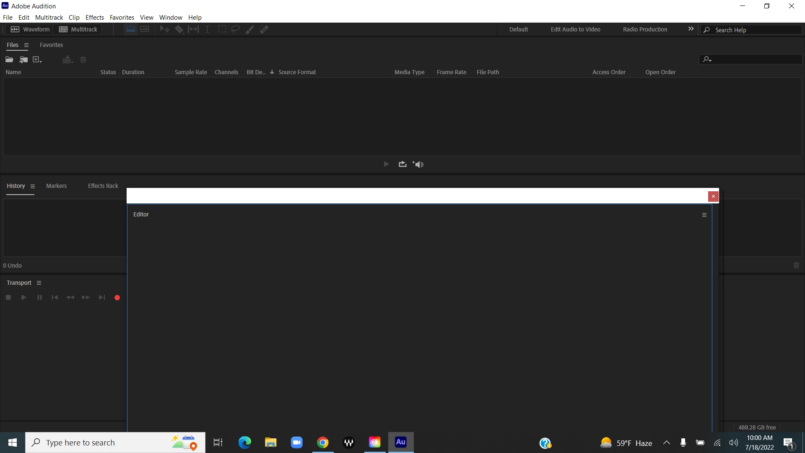This screenshot has width=805, height=453.
Task: Open the Effects menu
Action: pos(95,18)
